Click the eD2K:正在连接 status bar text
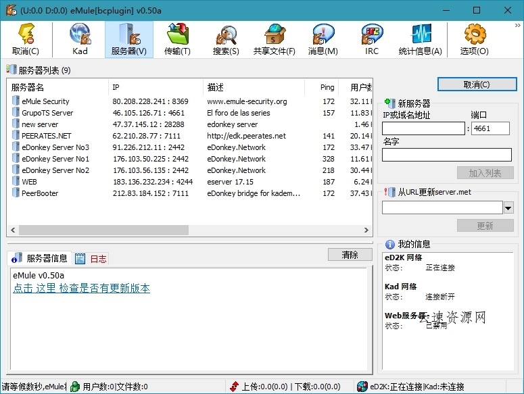 click(396, 387)
